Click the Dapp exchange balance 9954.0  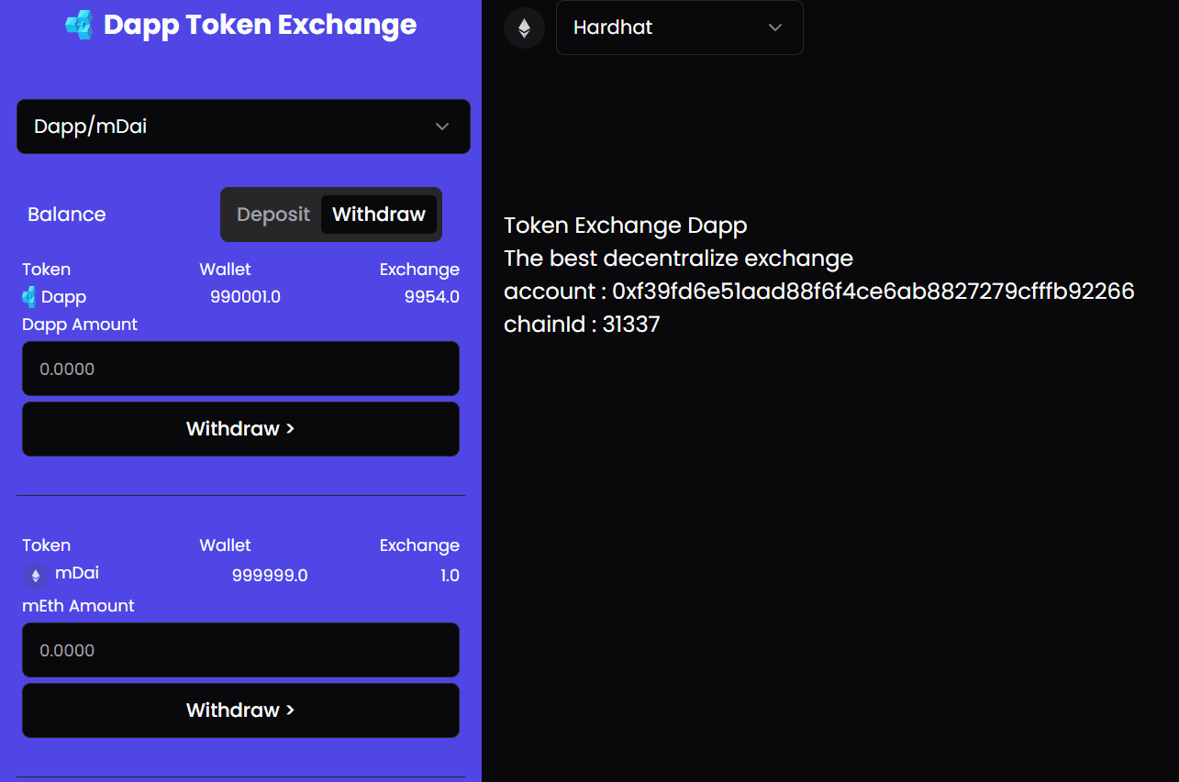coord(432,297)
